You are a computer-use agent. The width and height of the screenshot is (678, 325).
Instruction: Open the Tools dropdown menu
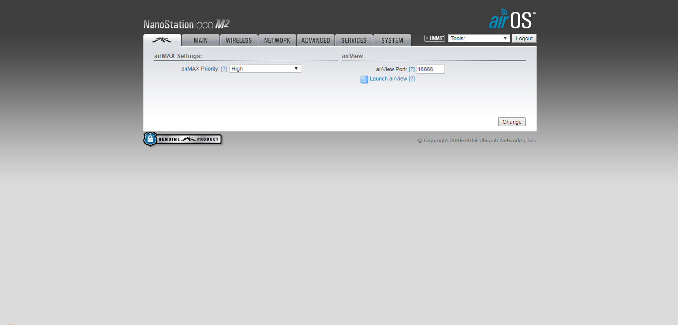pyautogui.click(x=479, y=38)
